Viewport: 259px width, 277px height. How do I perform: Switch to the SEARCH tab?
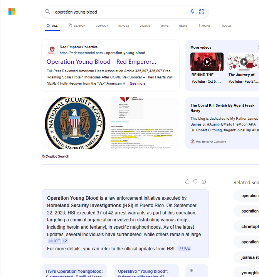pyautogui.click(x=77, y=25)
